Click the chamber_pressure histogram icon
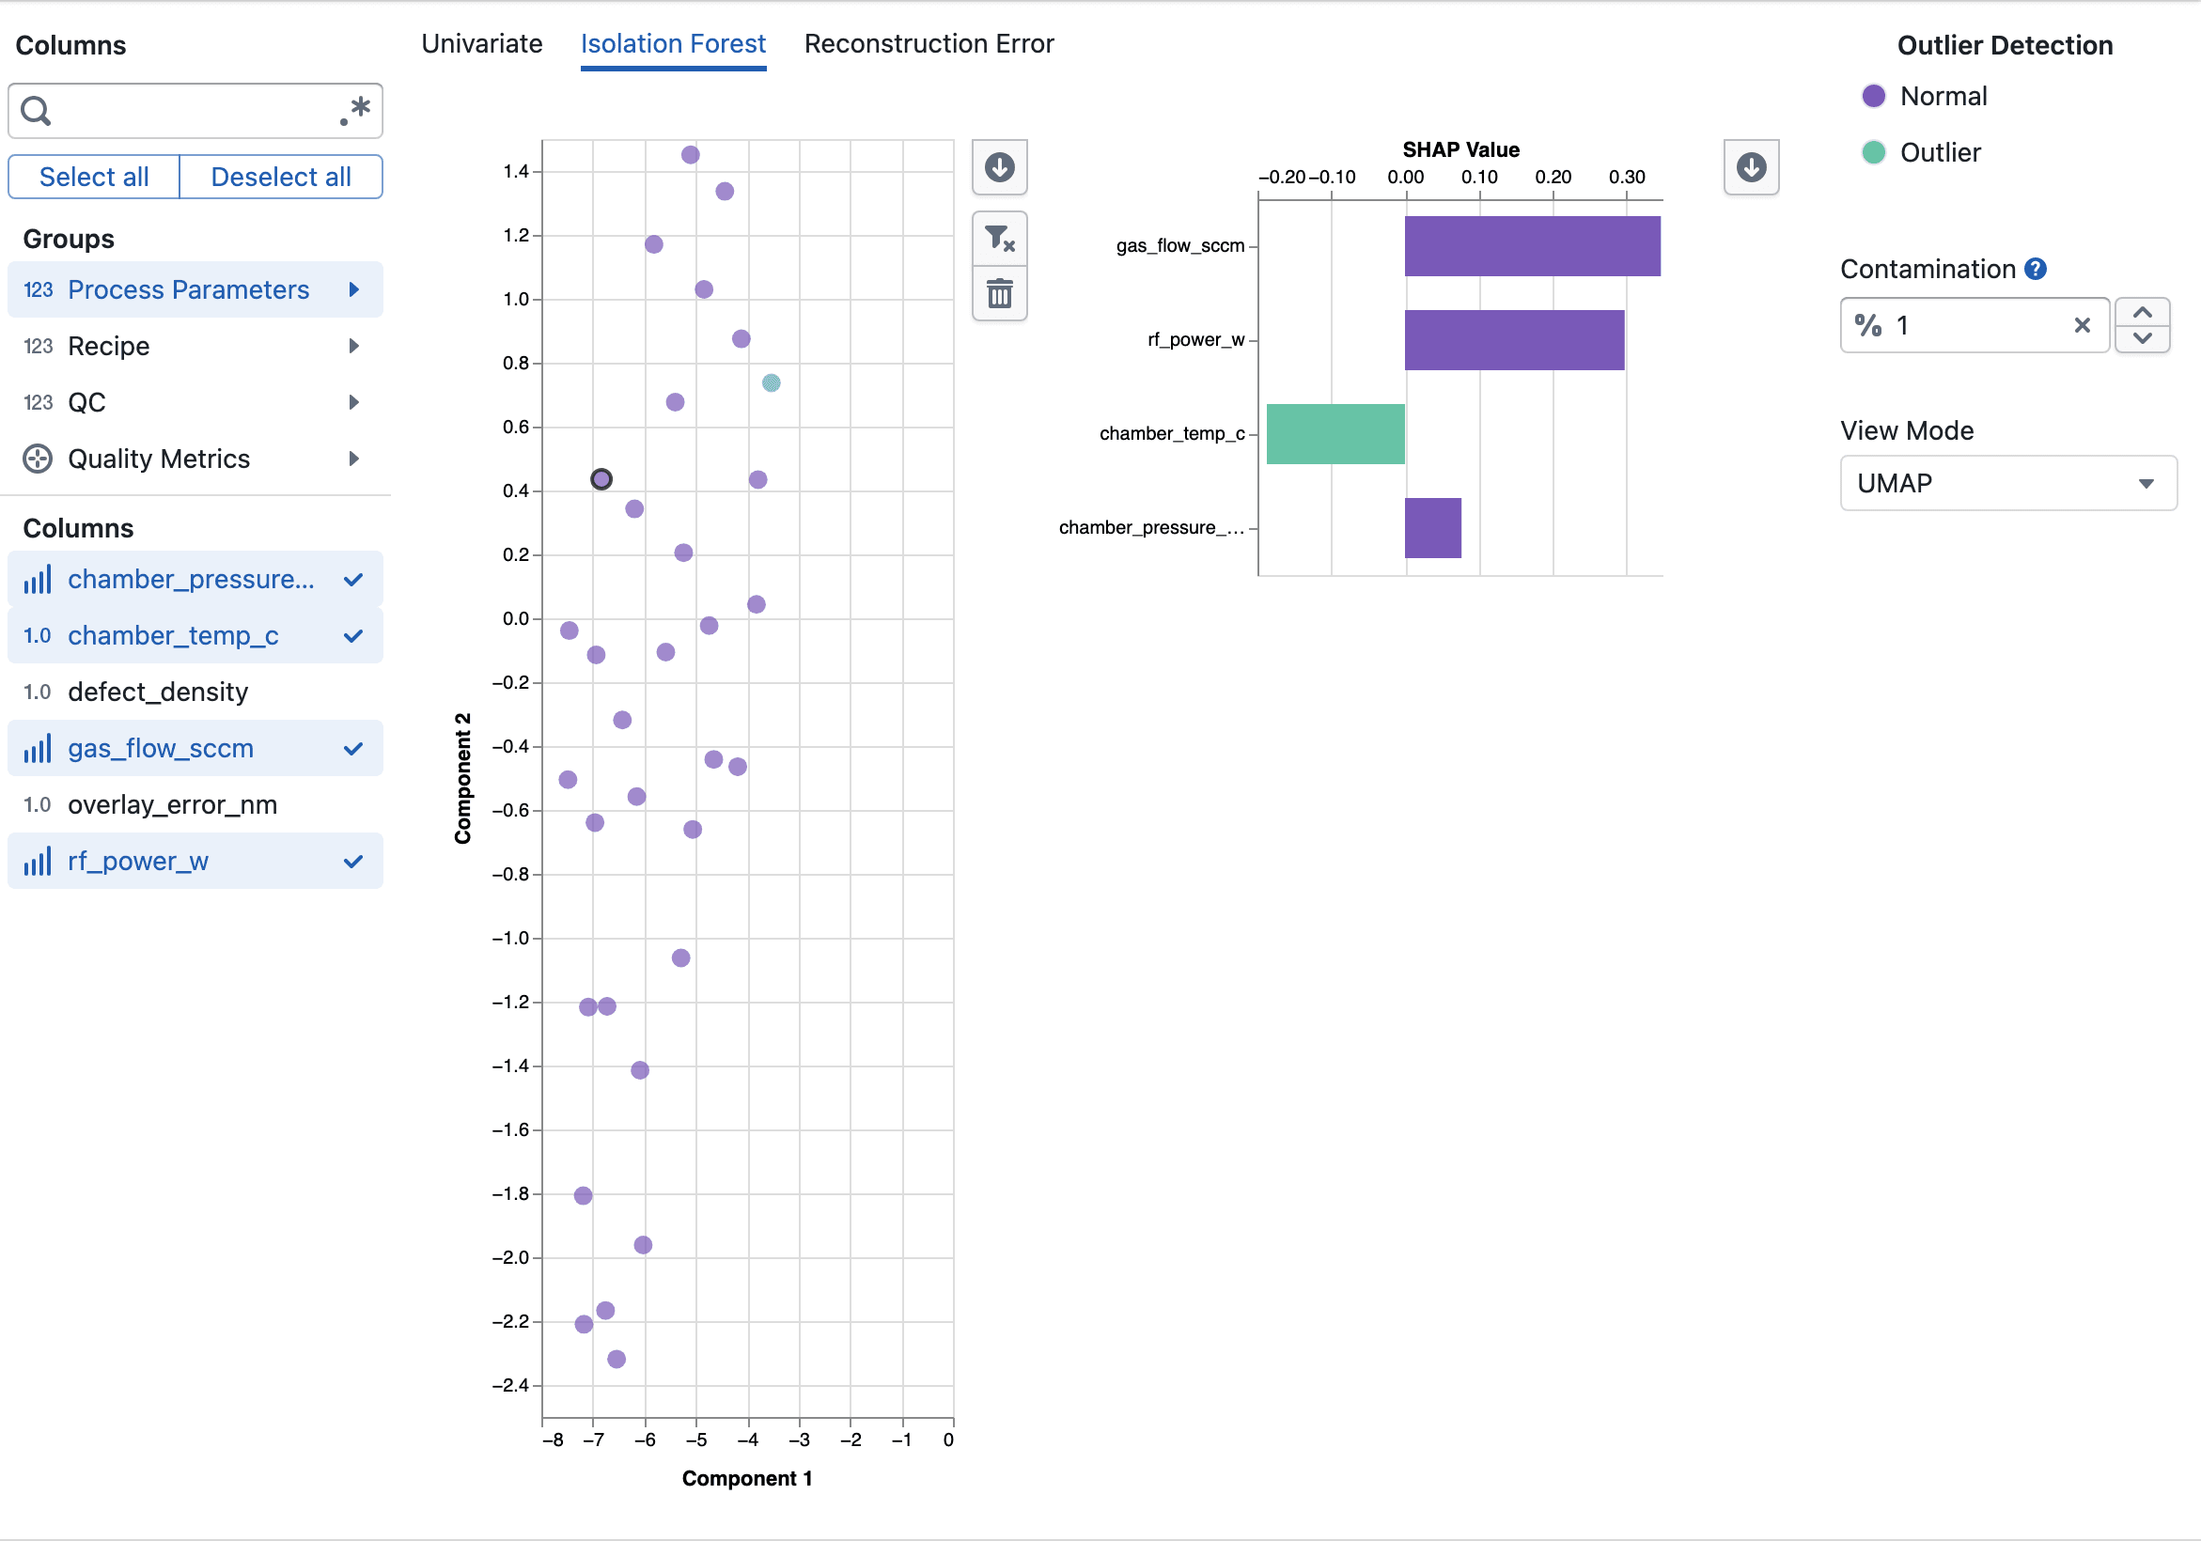Image resolution: width=2201 pixels, height=1541 pixels. [x=38, y=580]
